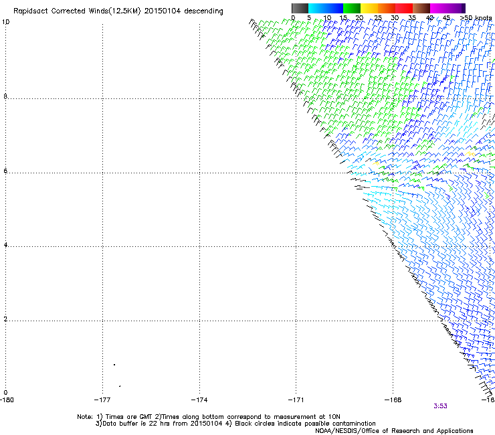This screenshot has height=435, width=495.
Task: Click the green 15-20 knots color swatch
Action: (x=352, y=8)
